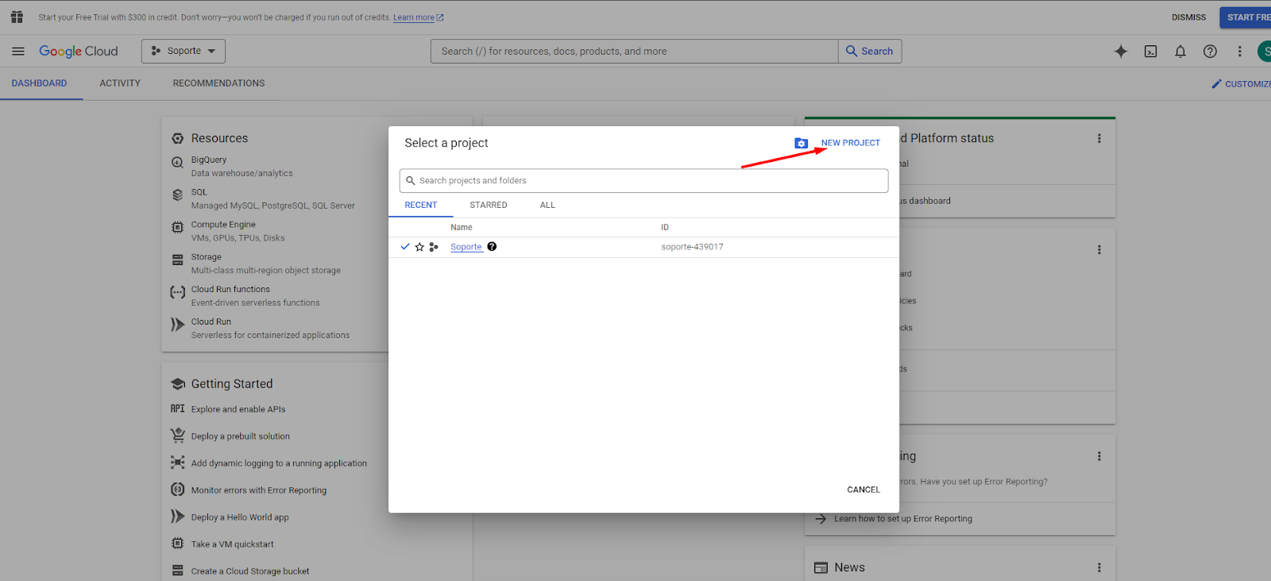Click the free trial gift icon
The width and height of the screenshot is (1271, 581).
(17, 17)
